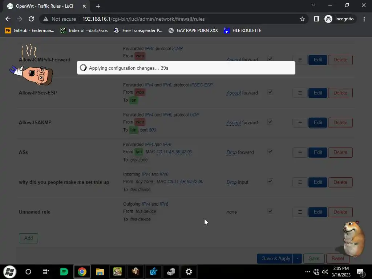This screenshot has width=372, height=279.
Task: Click the ASs rule MAC address
Action: (174, 152)
